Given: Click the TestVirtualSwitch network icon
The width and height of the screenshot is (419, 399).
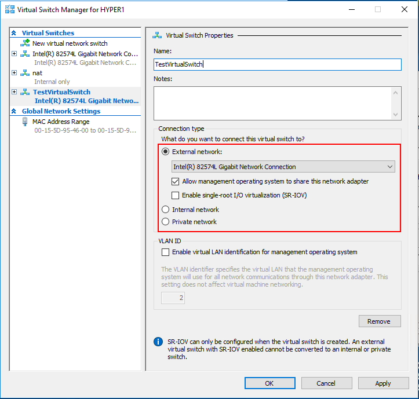Looking at the screenshot, I should tap(25, 92).
